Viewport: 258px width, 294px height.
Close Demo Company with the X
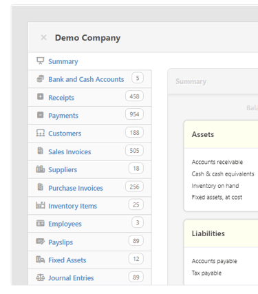pos(43,37)
